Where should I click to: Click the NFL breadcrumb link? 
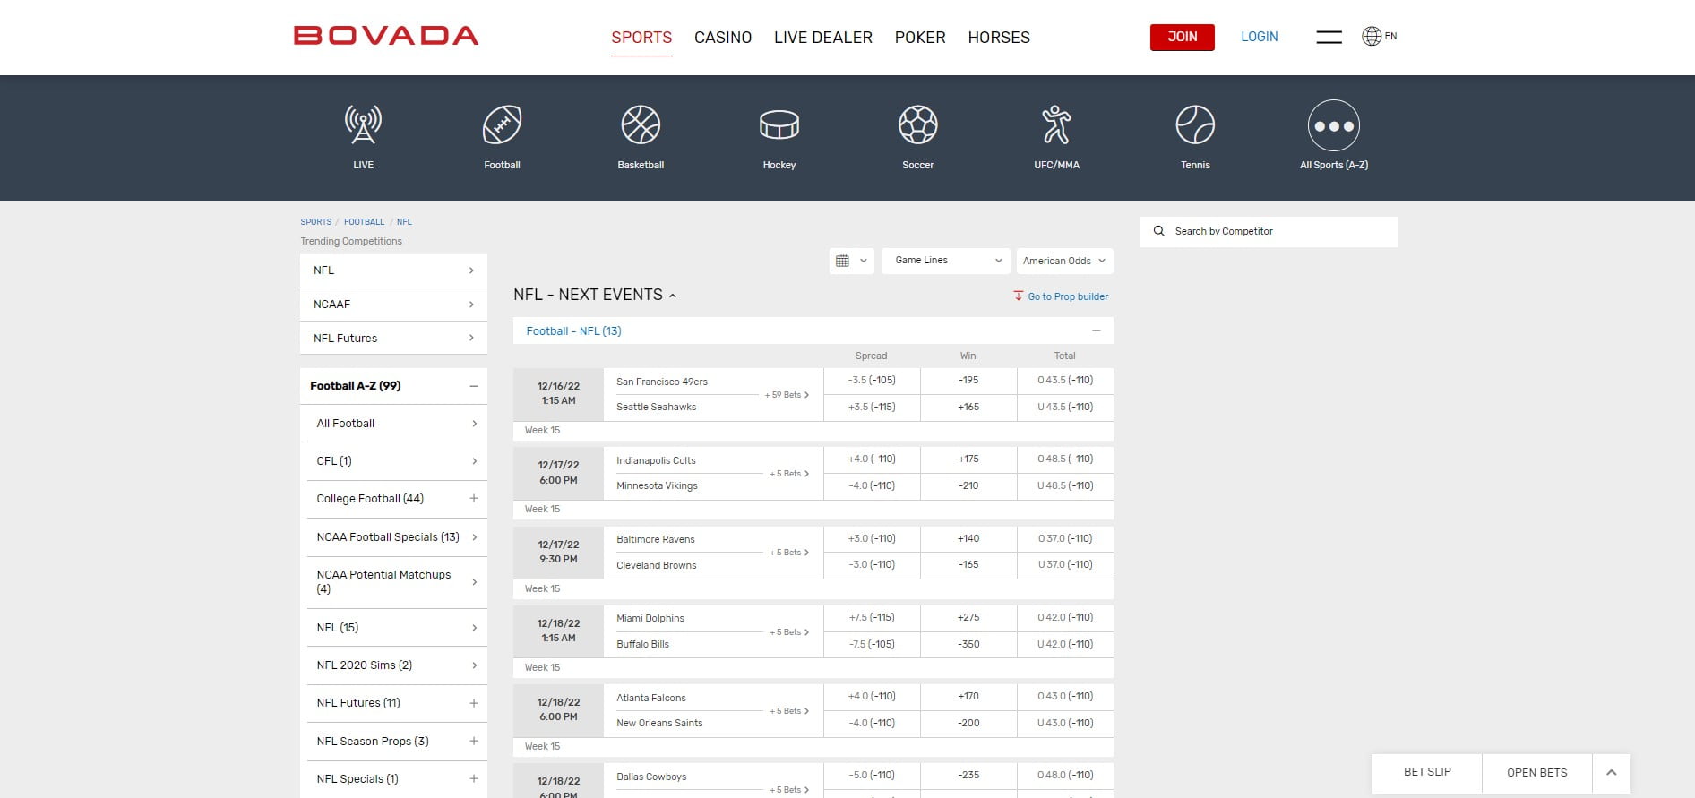click(404, 221)
